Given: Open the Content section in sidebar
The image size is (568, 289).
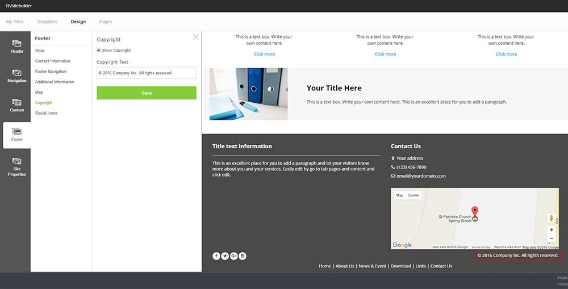Looking at the screenshot, I should pos(16,105).
